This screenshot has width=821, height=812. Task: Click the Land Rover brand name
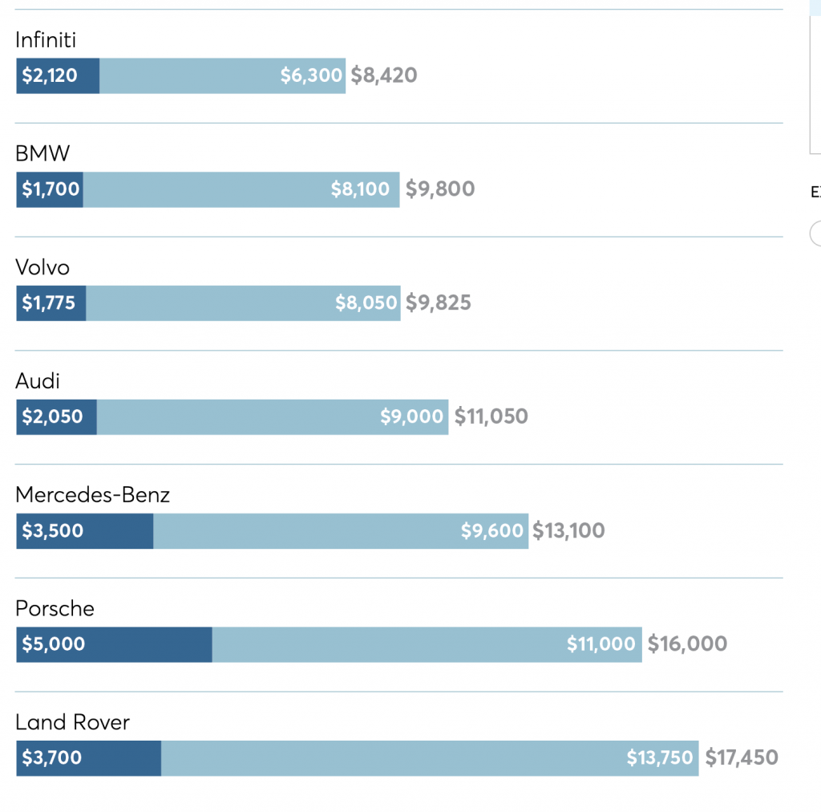click(x=72, y=723)
